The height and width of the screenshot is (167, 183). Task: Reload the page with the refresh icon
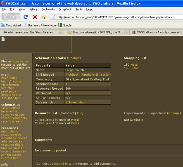[x=26, y=17]
